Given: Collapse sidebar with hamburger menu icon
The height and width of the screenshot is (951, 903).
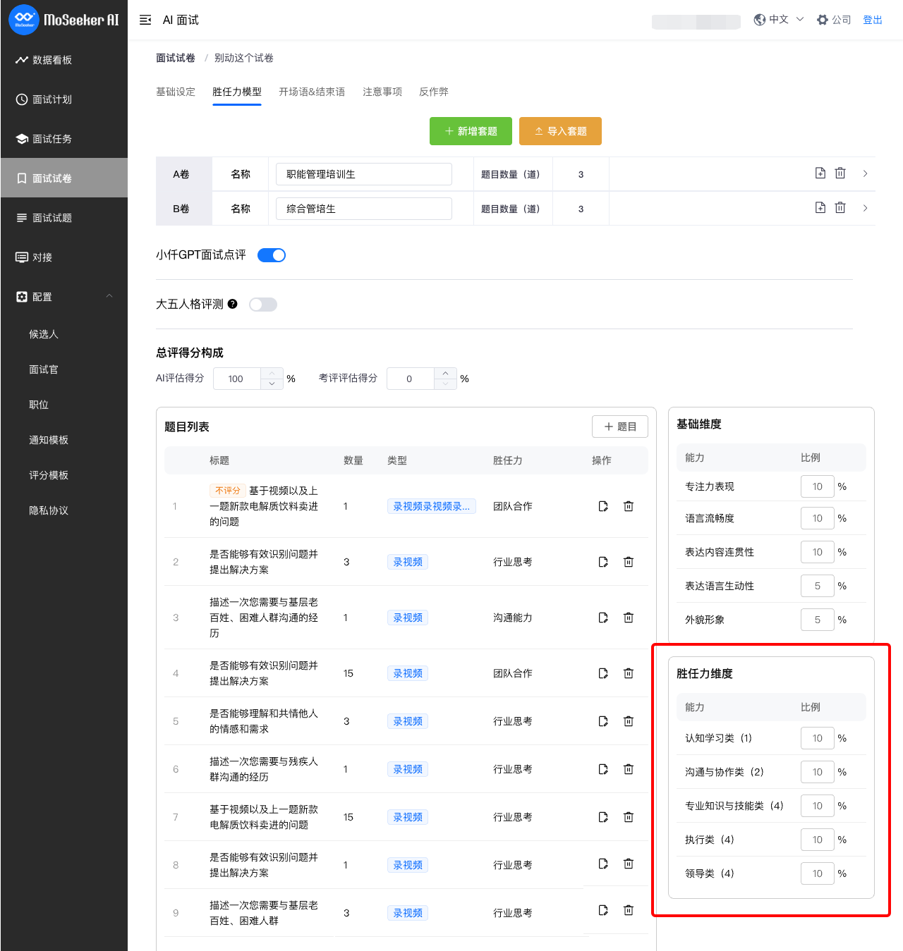Looking at the screenshot, I should pos(145,20).
